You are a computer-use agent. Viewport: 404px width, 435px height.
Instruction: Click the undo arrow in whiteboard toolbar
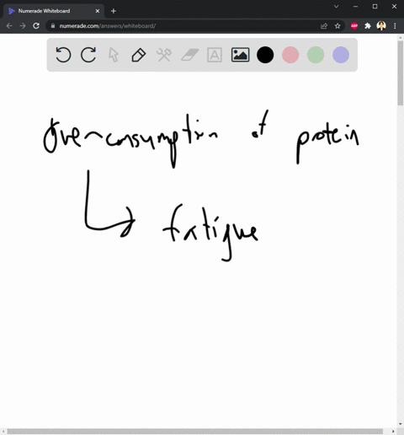63,55
